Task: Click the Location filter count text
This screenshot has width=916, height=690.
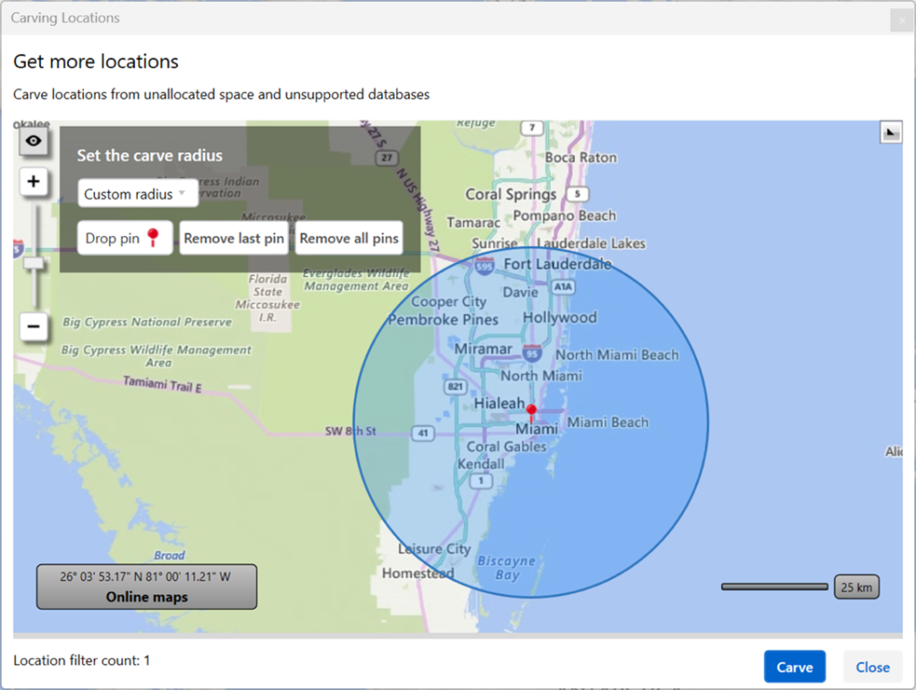Action: click(x=81, y=661)
